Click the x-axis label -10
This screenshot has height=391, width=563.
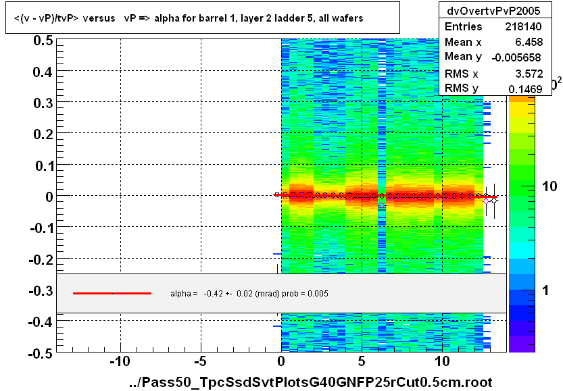[x=120, y=361]
